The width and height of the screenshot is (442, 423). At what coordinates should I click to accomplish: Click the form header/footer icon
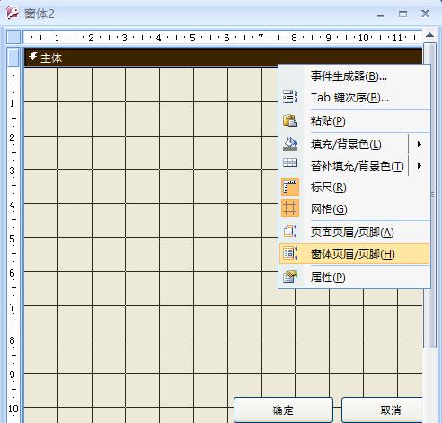[290, 254]
